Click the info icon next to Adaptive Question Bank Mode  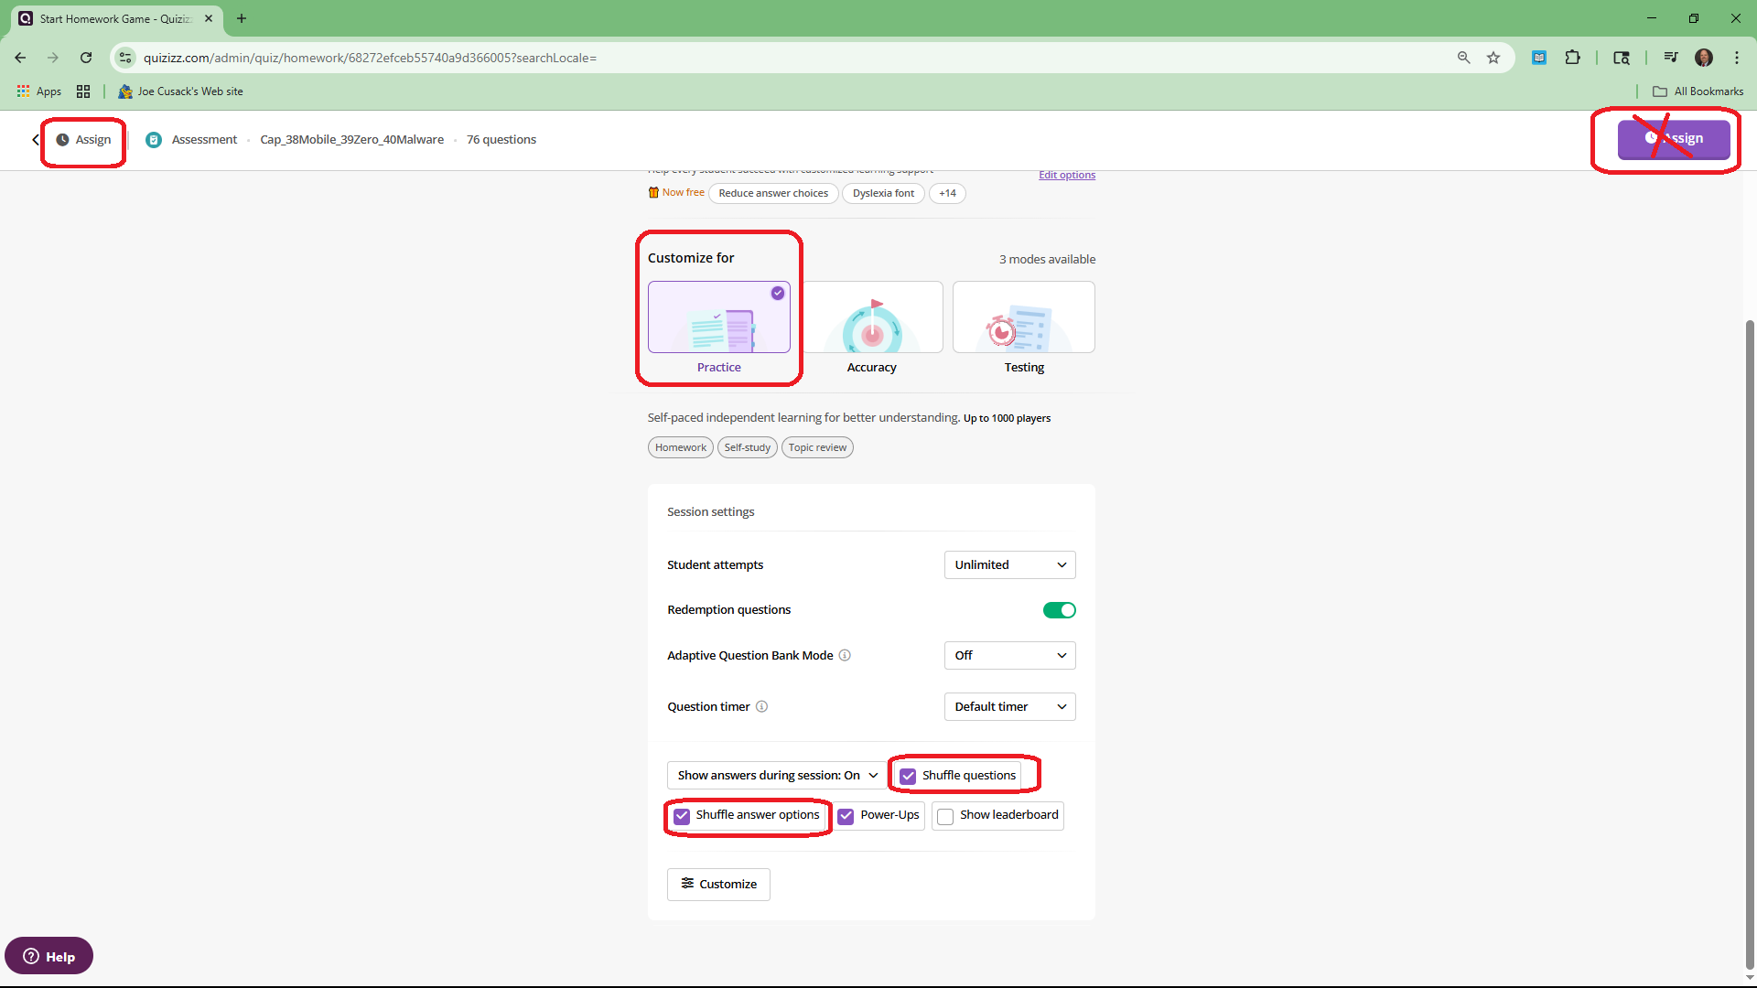point(845,655)
